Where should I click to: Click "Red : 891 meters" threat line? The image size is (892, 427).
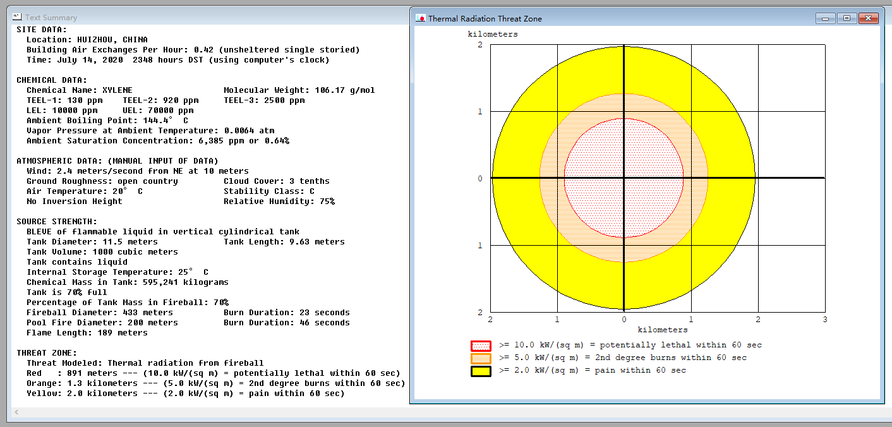click(x=214, y=373)
